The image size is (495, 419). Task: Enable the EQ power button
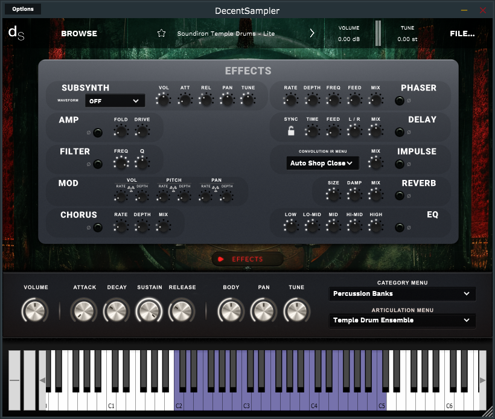click(x=400, y=228)
